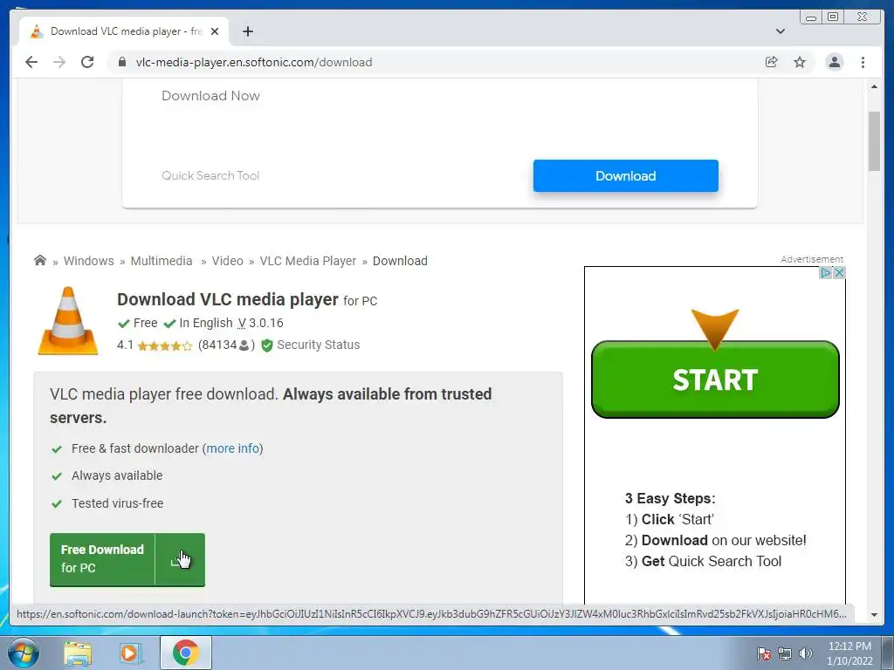
Task: Click the blue Download button in the ad
Action: [625, 176]
